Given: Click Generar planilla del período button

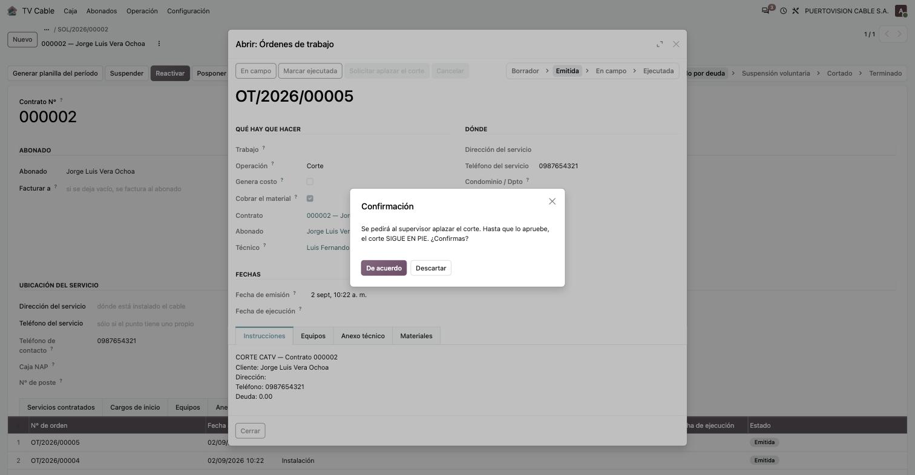Looking at the screenshot, I should point(55,73).
